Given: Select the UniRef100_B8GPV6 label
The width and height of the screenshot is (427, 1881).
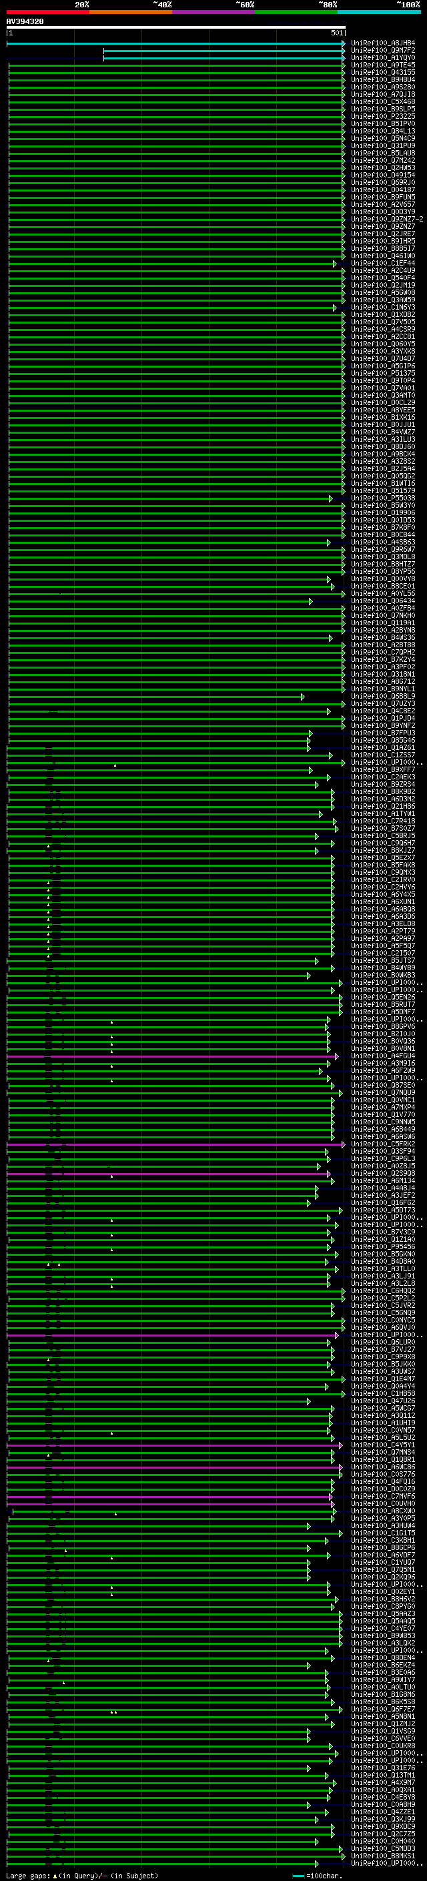Looking at the screenshot, I should click(382, 1027).
